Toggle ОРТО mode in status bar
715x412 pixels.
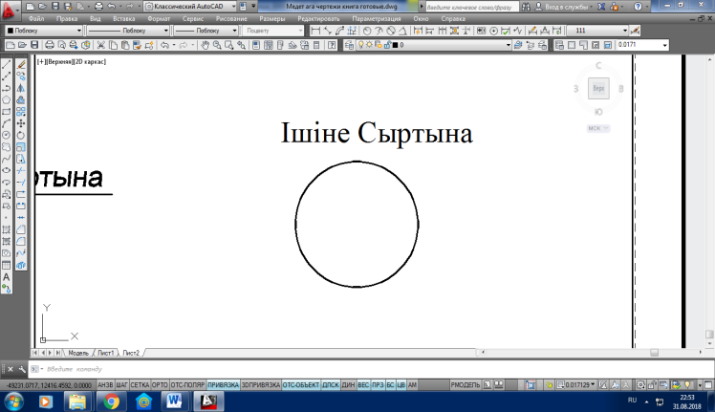click(x=161, y=385)
